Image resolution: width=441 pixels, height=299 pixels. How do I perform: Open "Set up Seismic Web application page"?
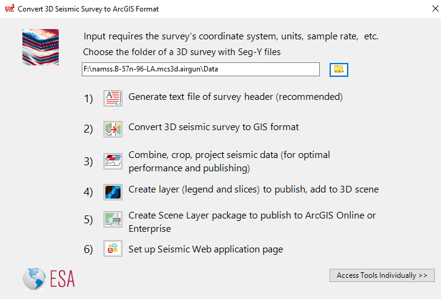point(205,249)
